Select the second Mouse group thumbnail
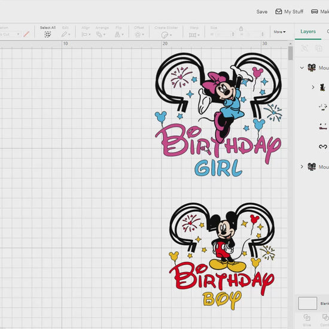Image resolution: width=329 pixels, height=329 pixels. click(312, 167)
